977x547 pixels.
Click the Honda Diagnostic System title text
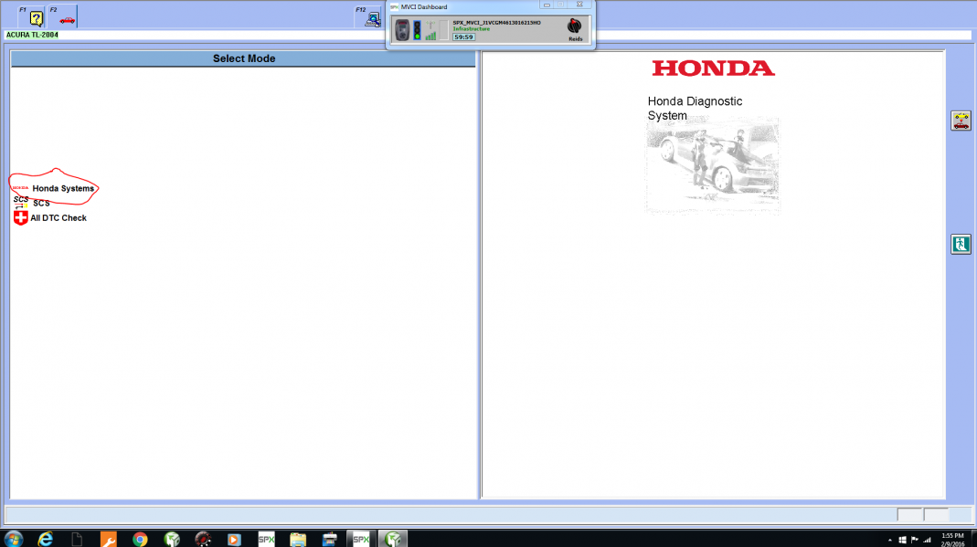click(695, 109)
